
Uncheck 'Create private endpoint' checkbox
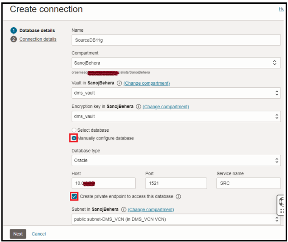(x=74, y=196)
